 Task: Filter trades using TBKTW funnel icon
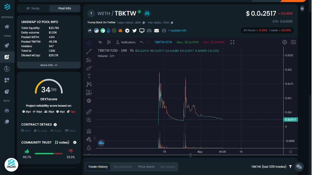(x=290, y=167)
